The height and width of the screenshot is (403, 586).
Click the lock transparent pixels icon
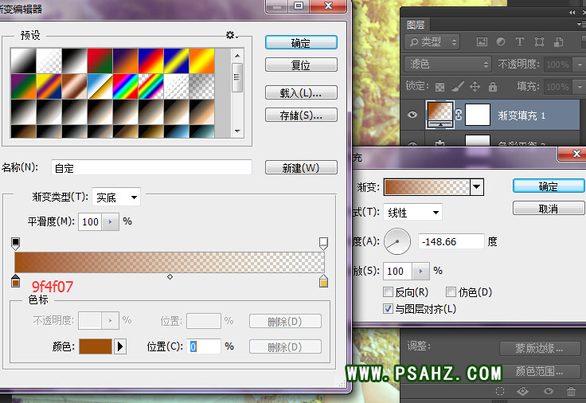tap(440, 86)
